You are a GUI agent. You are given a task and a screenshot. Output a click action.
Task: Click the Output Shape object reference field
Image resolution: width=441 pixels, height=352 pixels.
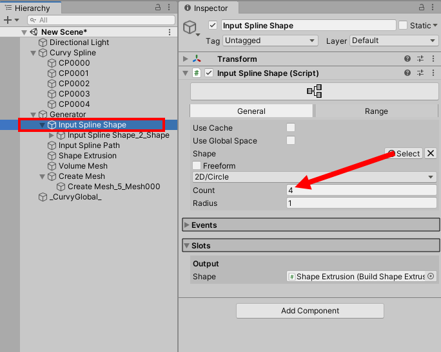click(x=362, y=276)
